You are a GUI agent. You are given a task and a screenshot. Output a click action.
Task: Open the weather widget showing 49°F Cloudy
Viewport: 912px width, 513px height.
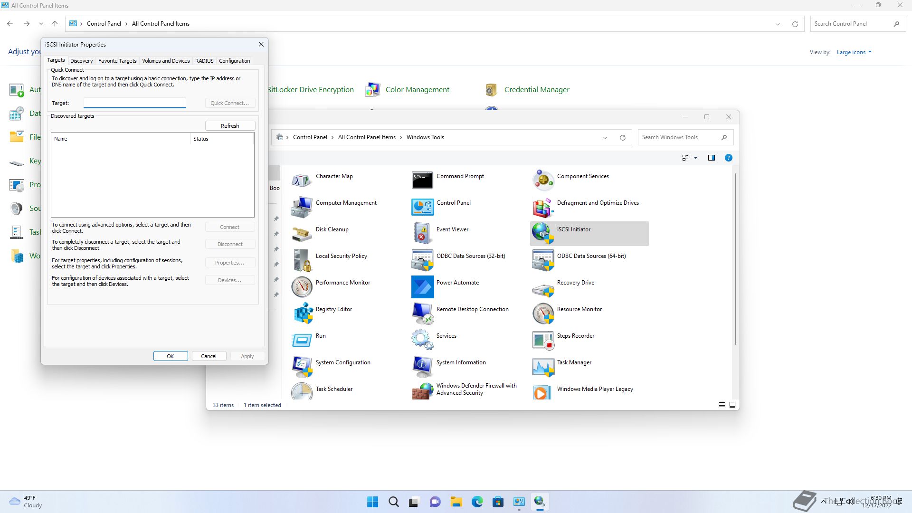coord(26,502)
